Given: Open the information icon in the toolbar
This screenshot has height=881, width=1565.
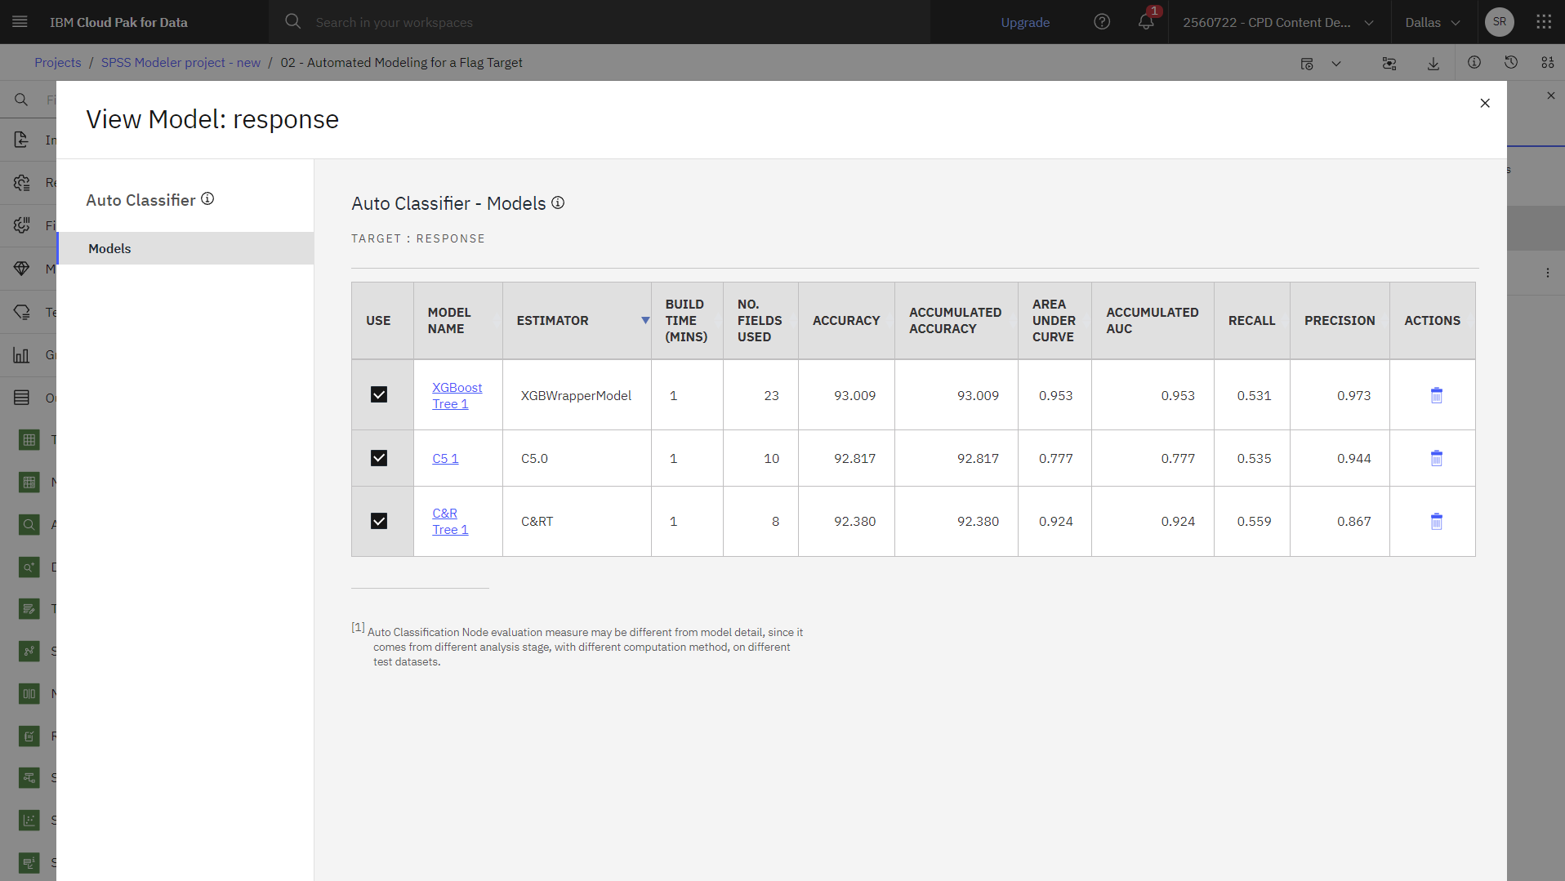Looking at the screenshot, I should tap(1474, 62).
